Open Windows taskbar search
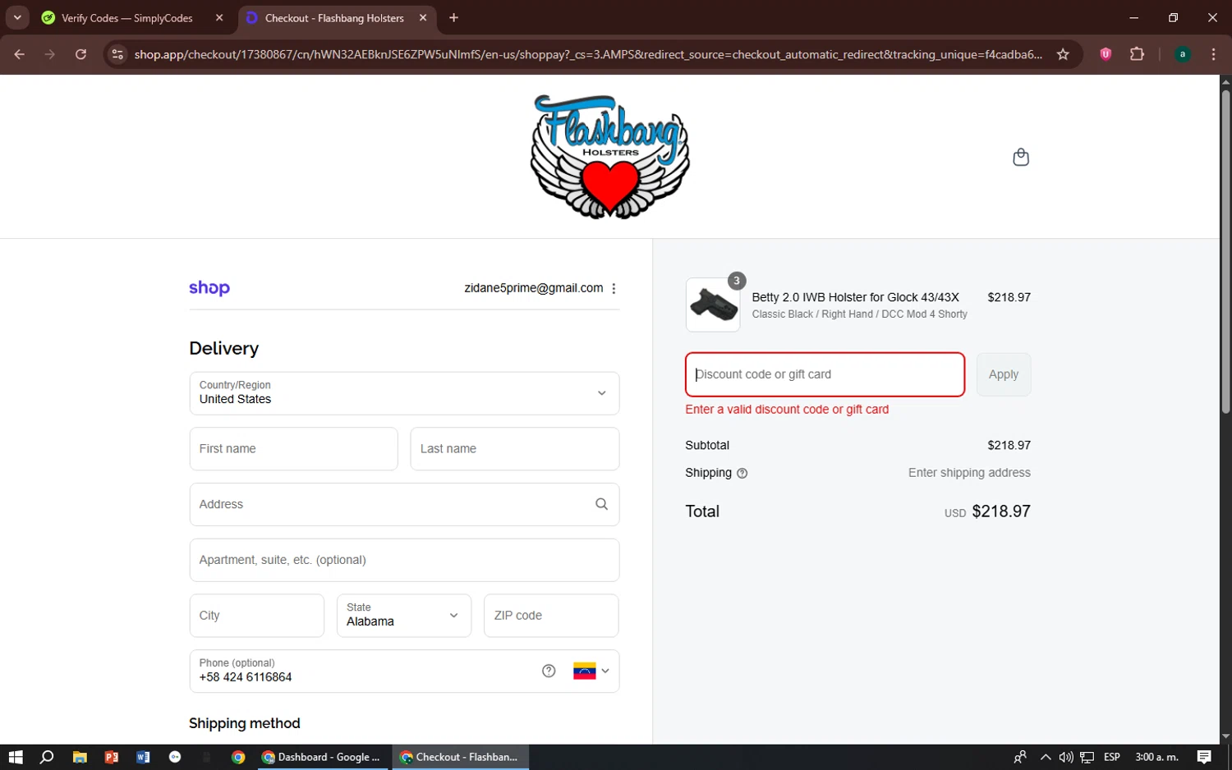 pos(47,757)
